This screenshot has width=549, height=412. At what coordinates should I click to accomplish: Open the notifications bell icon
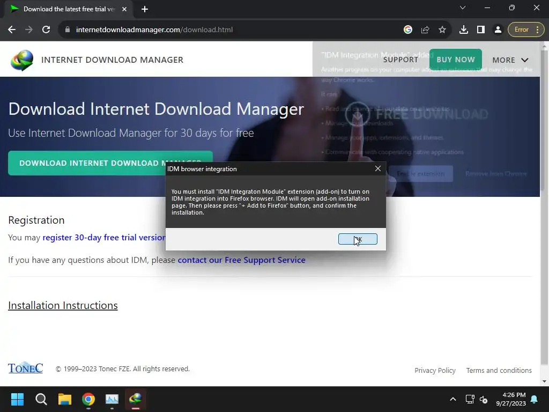[535, 399]
